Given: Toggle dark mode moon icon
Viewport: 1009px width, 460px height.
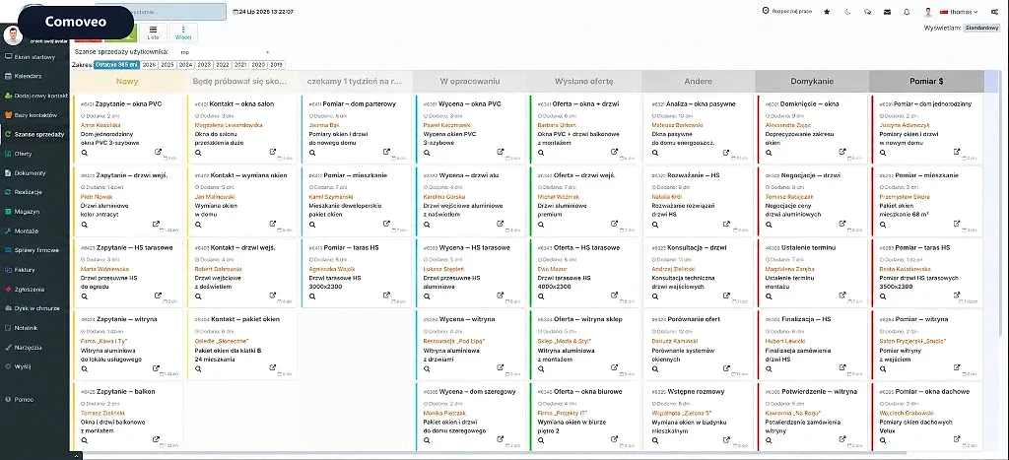Looking at the screenshot, I should 847,12.
